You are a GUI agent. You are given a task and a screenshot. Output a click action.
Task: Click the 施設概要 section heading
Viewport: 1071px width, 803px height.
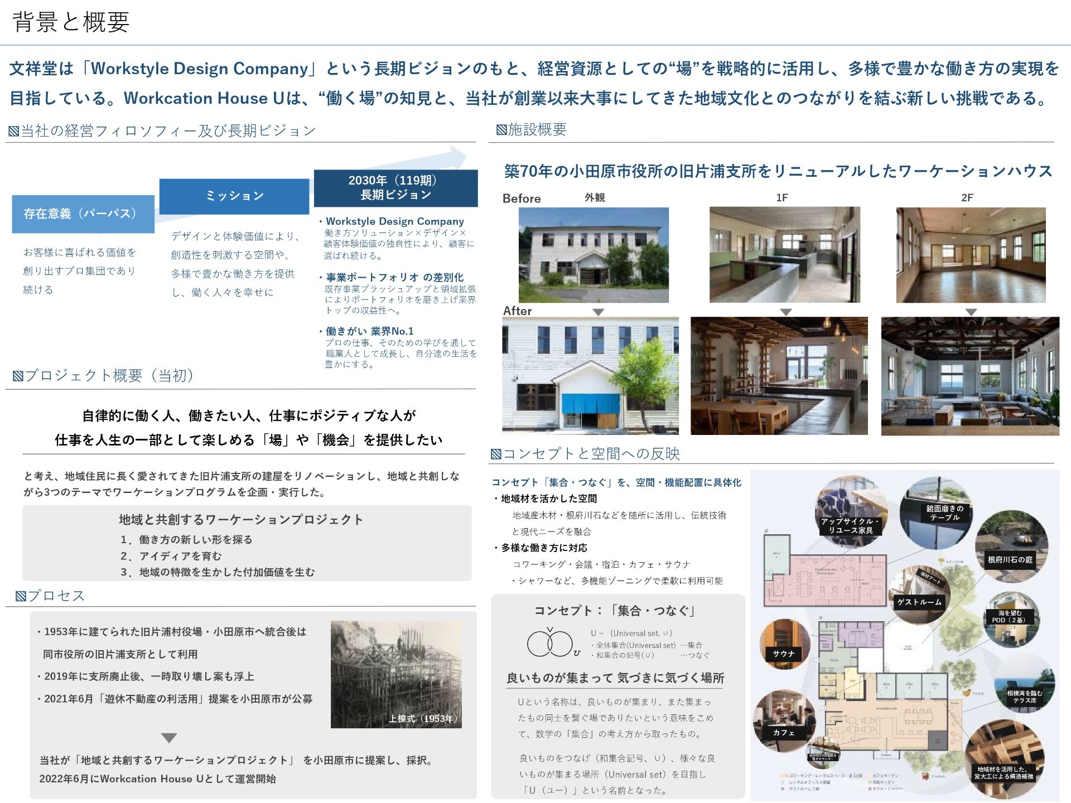[x=532, y=130]
